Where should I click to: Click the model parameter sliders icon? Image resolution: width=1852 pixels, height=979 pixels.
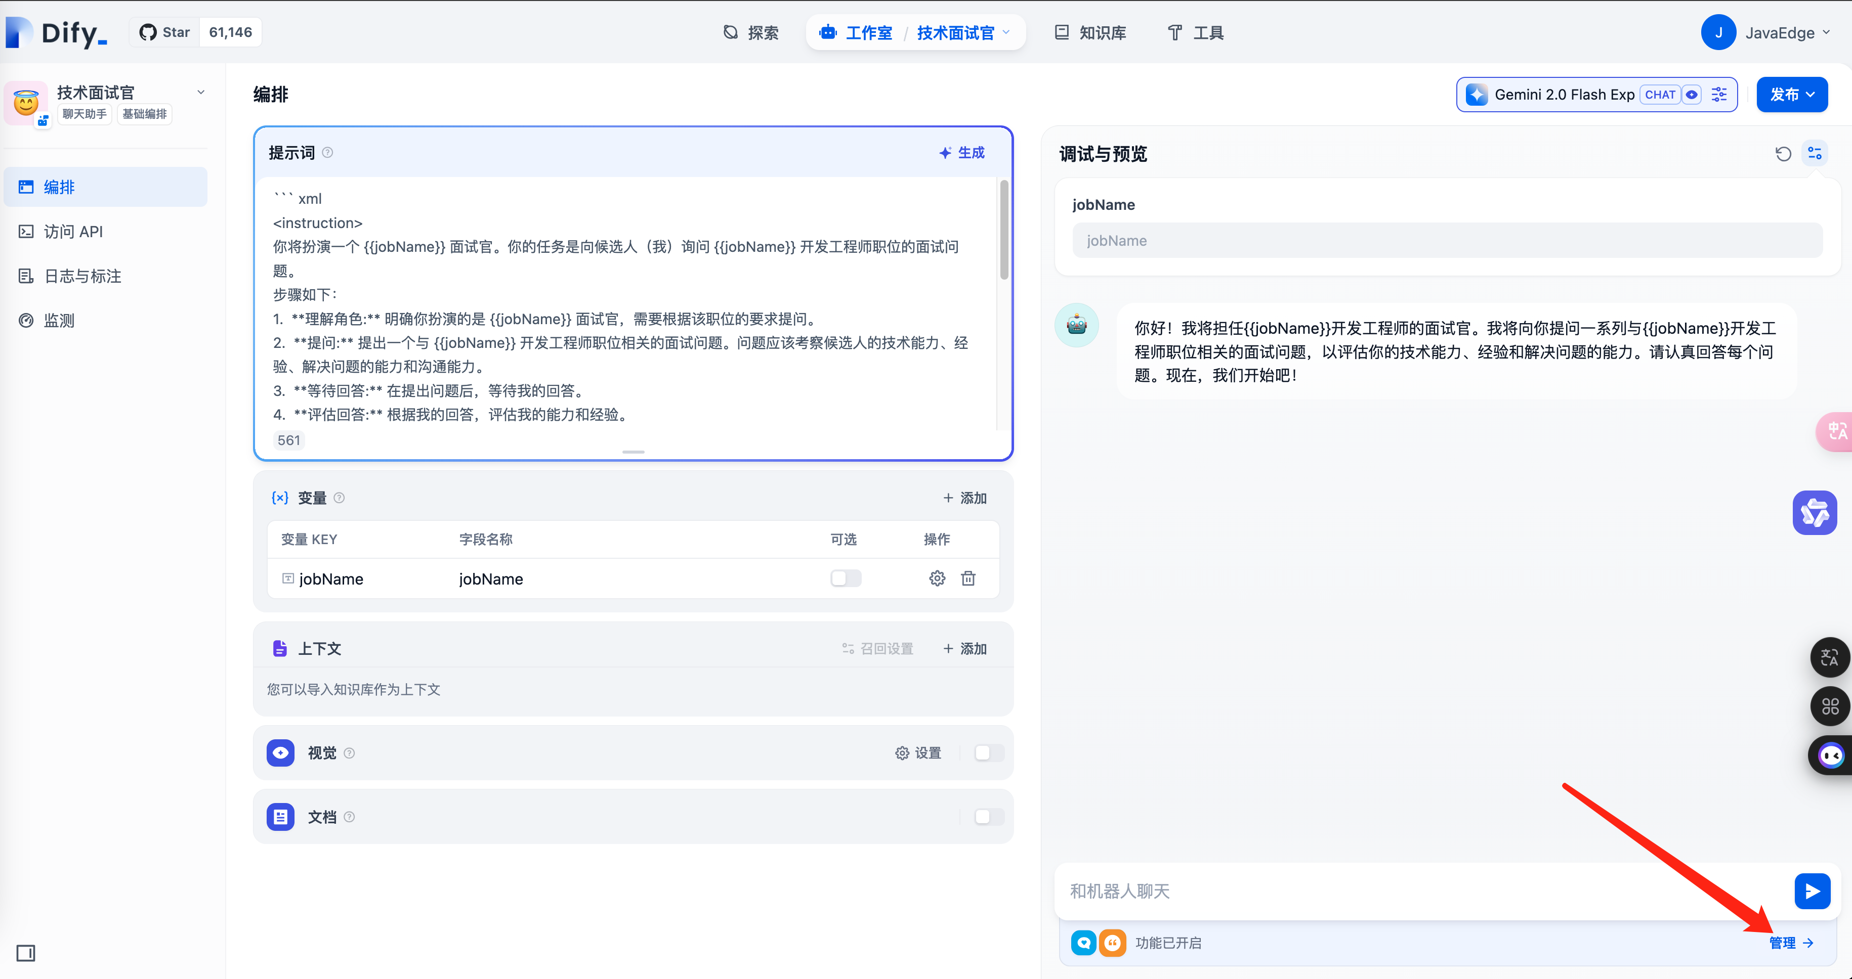pos(1719,94)
